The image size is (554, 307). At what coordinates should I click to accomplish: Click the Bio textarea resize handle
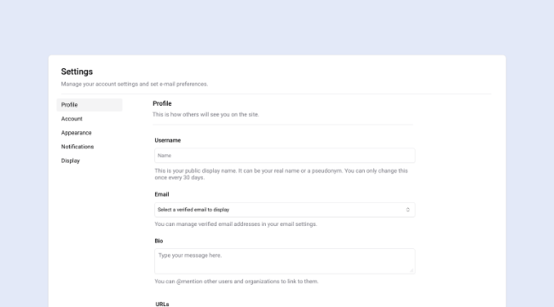(412, 270)
